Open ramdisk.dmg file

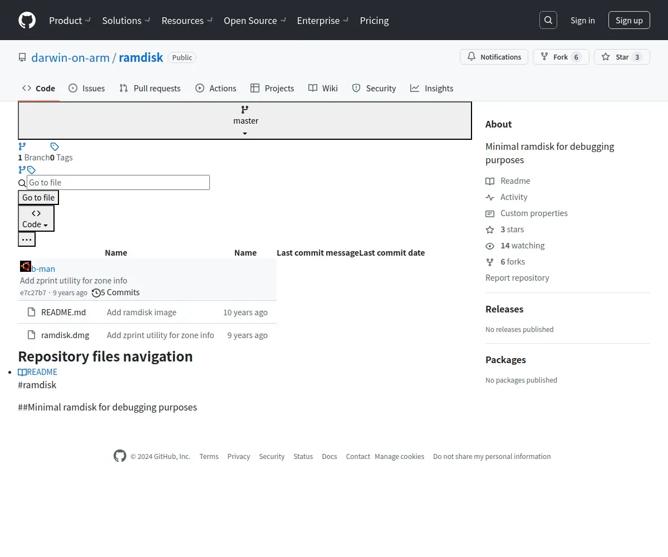tap(65, 335)
